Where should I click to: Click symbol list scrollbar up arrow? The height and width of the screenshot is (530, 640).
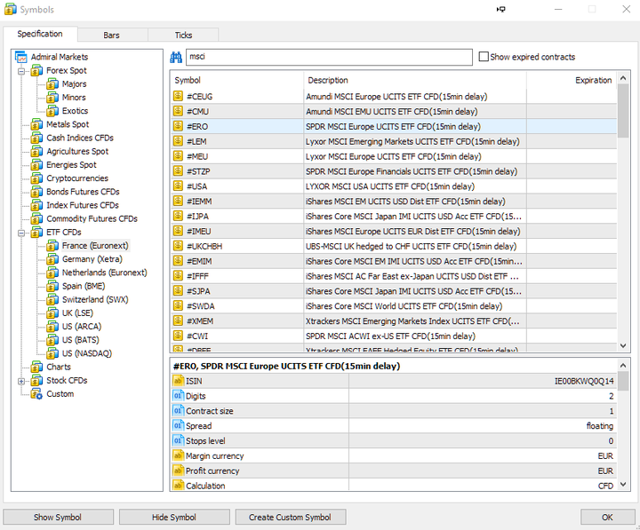point(623,77)
